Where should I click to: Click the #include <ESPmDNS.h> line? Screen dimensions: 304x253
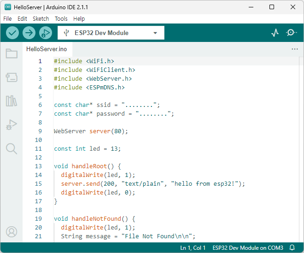coord(89,87)
